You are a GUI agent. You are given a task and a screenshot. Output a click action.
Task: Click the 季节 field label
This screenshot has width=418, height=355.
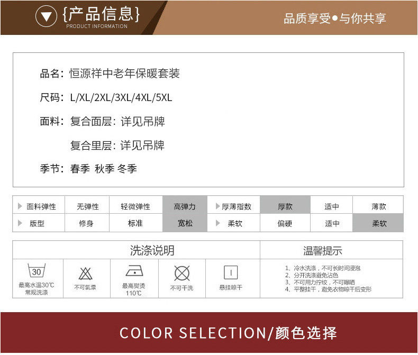(x=52, y=168)
